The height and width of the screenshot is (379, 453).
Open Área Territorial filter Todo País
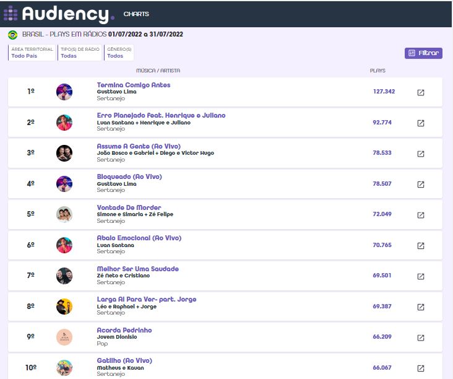click(32, 53)
